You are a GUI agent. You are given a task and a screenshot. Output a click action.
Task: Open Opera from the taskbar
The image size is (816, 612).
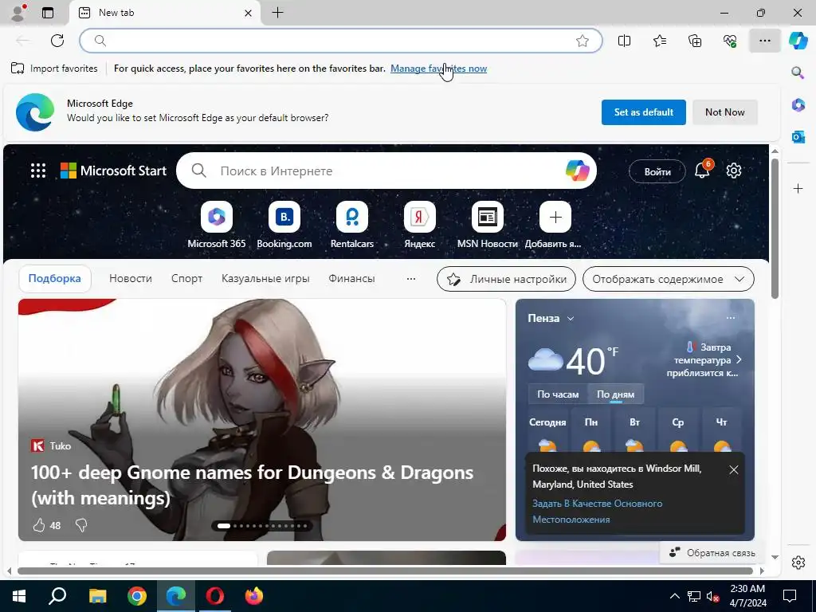tap(215, 596)
